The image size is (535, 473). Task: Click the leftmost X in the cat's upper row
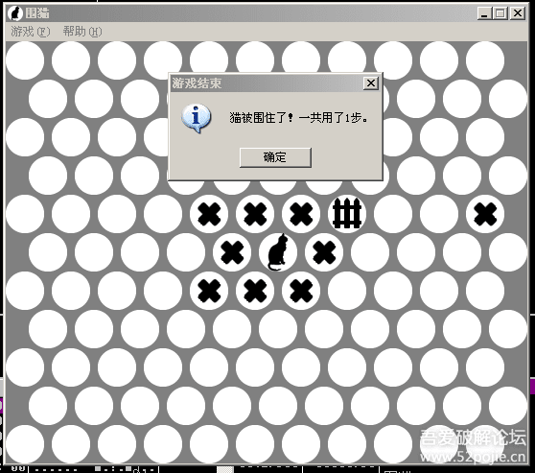click(209, 214)
